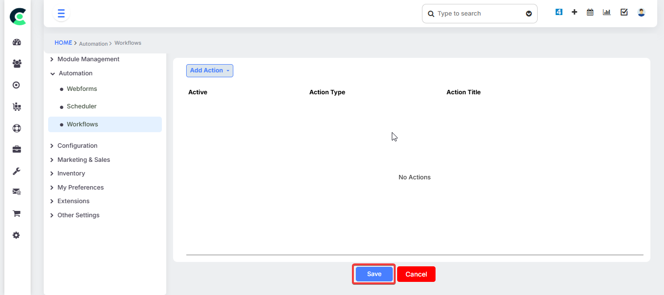The width and height of the screenshot is (664, 295).
Task: Switch to the Scheduler menu item
Action: 81,106
